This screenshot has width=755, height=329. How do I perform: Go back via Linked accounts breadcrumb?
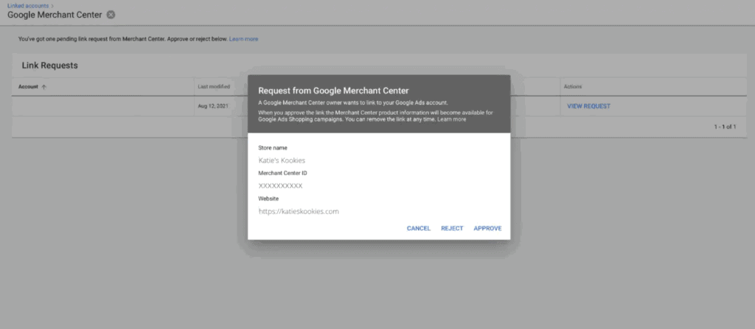click(27, 5)
